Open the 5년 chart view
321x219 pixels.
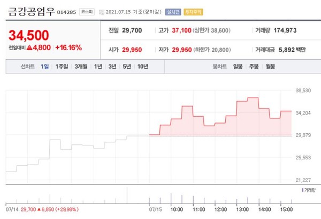[127, 67]
